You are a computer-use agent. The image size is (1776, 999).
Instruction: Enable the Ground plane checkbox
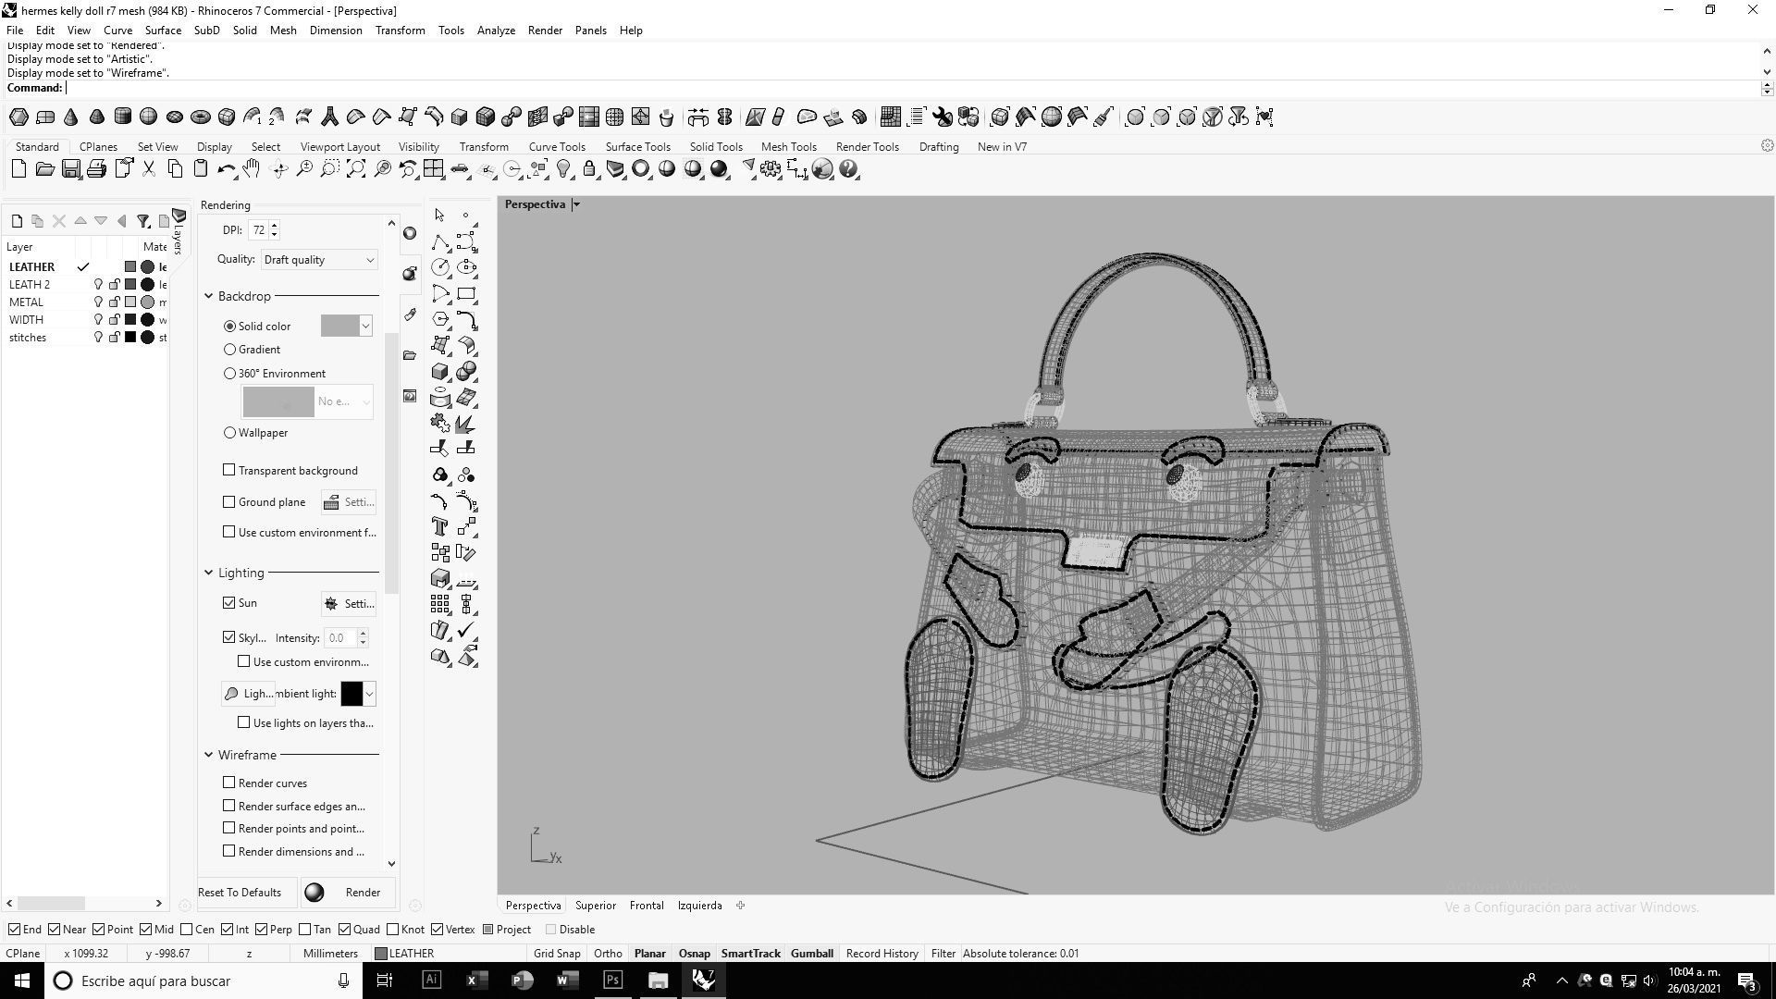click(229, 501)
